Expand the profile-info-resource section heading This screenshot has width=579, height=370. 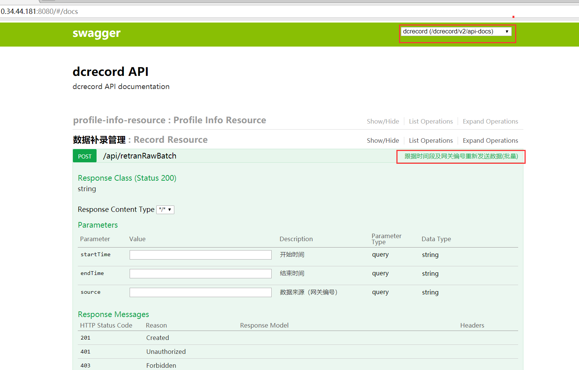pyautogui.click(x=169, y=120)
